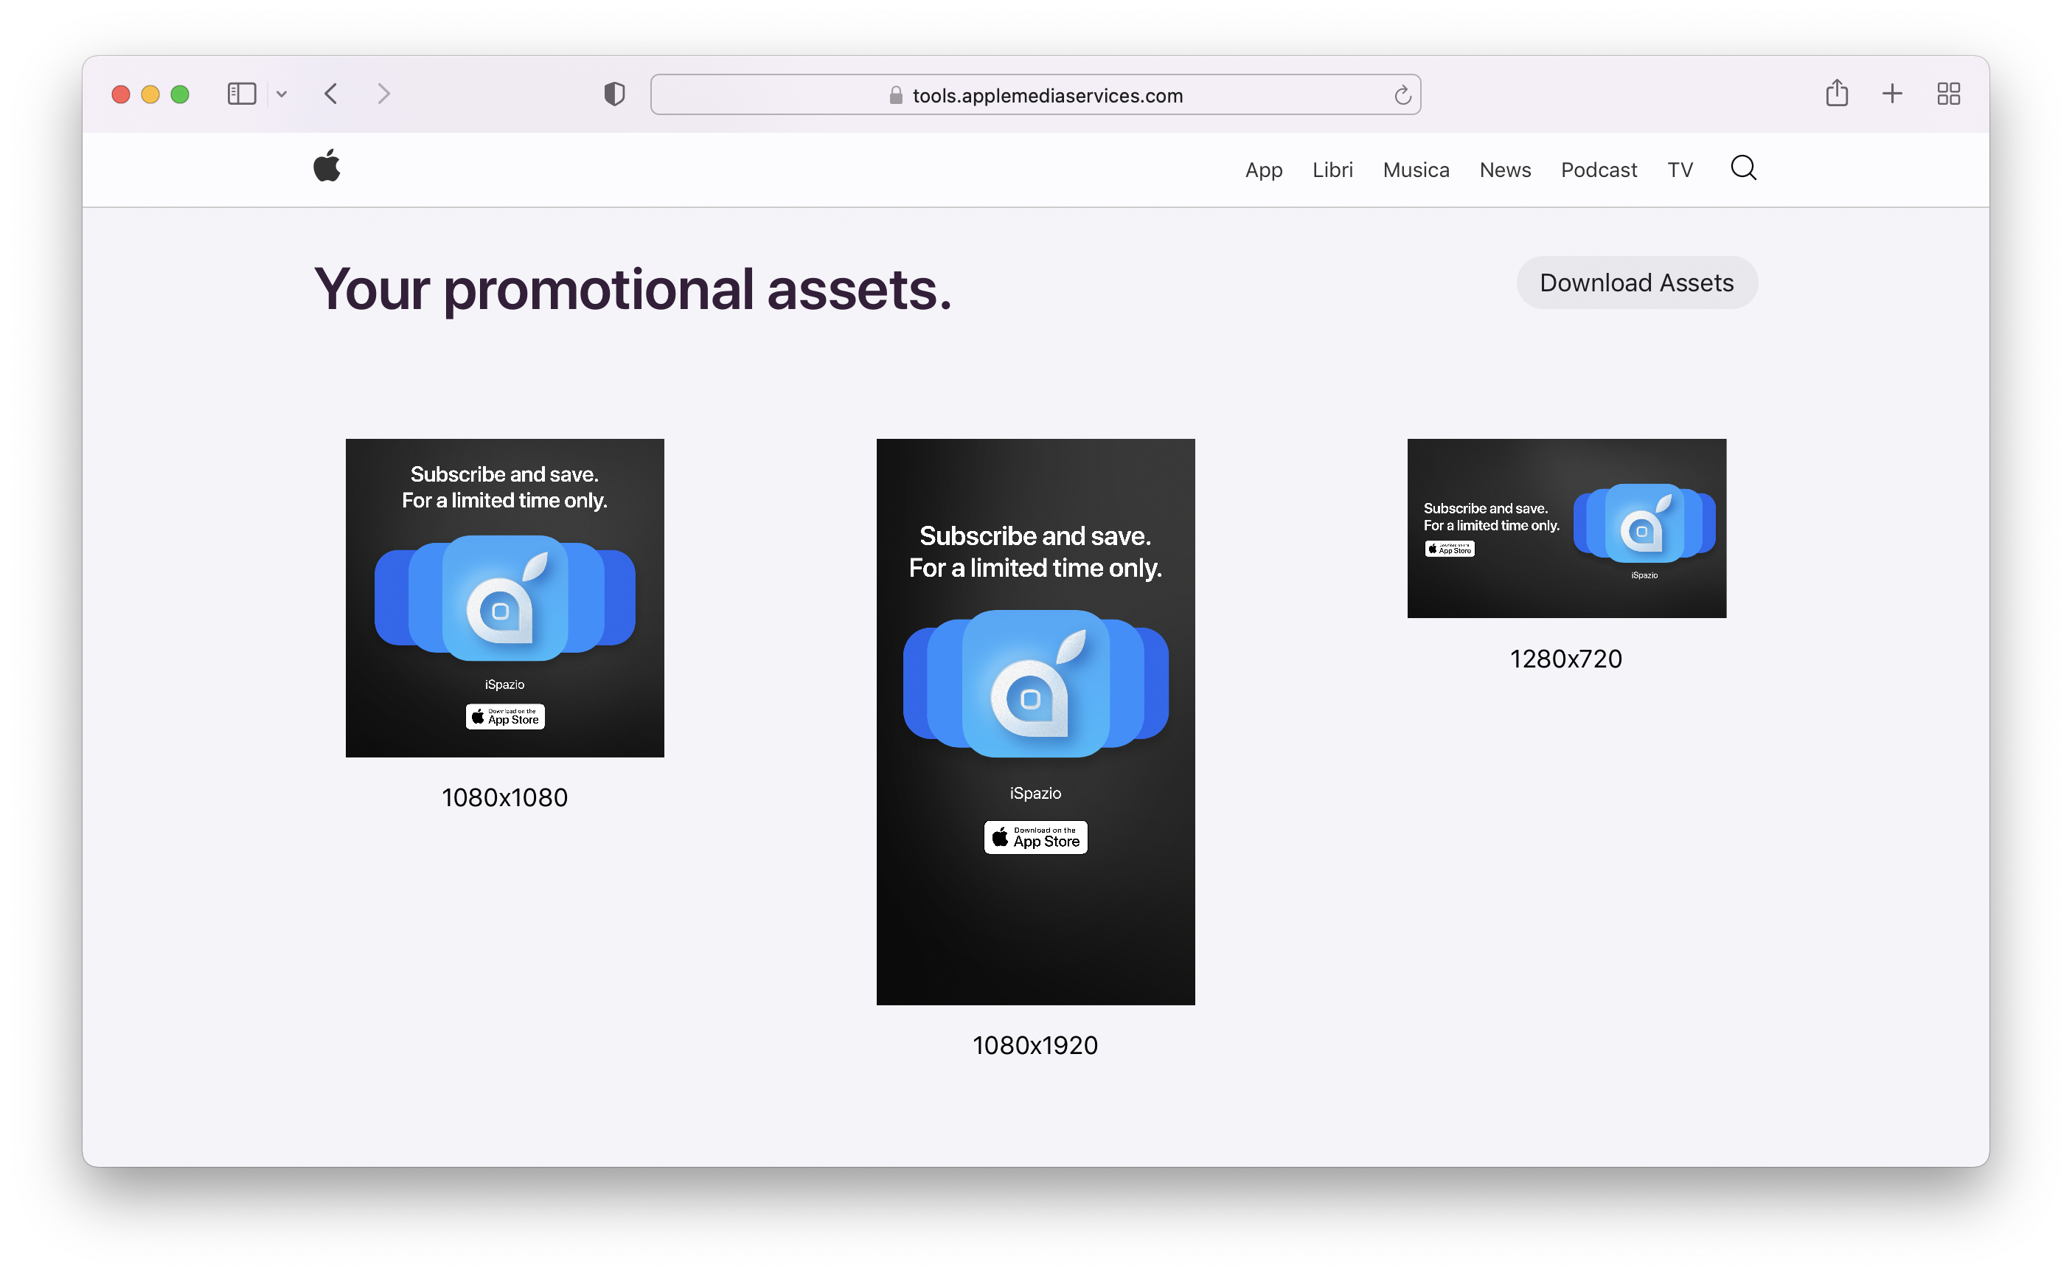Click the lock icon in the address bar
2072x1276 pixels.
[x=896, y=95]
